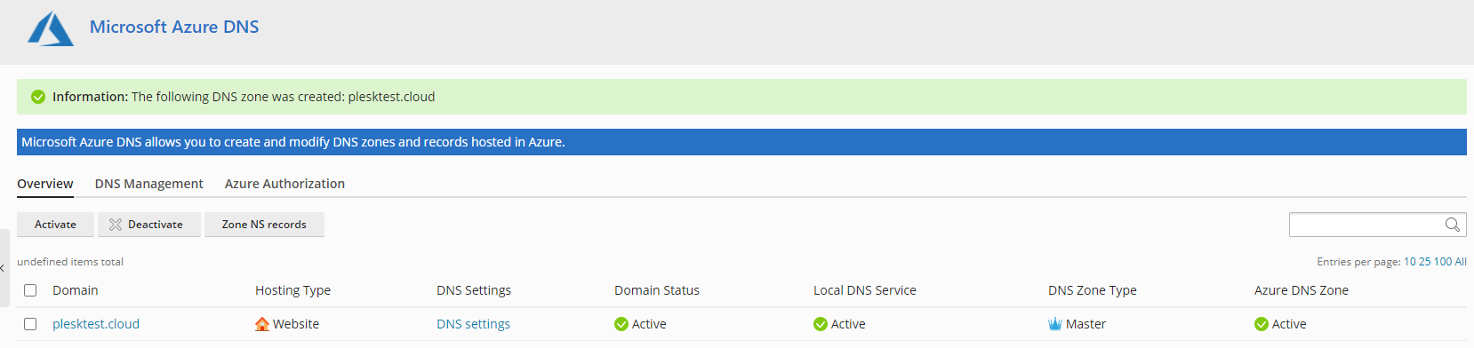Open the DNS settings link
The height and width of the screenshot is (348, 1474).
473,324
